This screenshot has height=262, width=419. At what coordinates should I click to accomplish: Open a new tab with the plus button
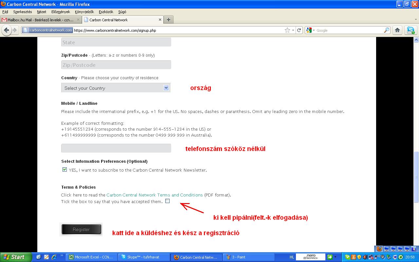tap(169, 20)
